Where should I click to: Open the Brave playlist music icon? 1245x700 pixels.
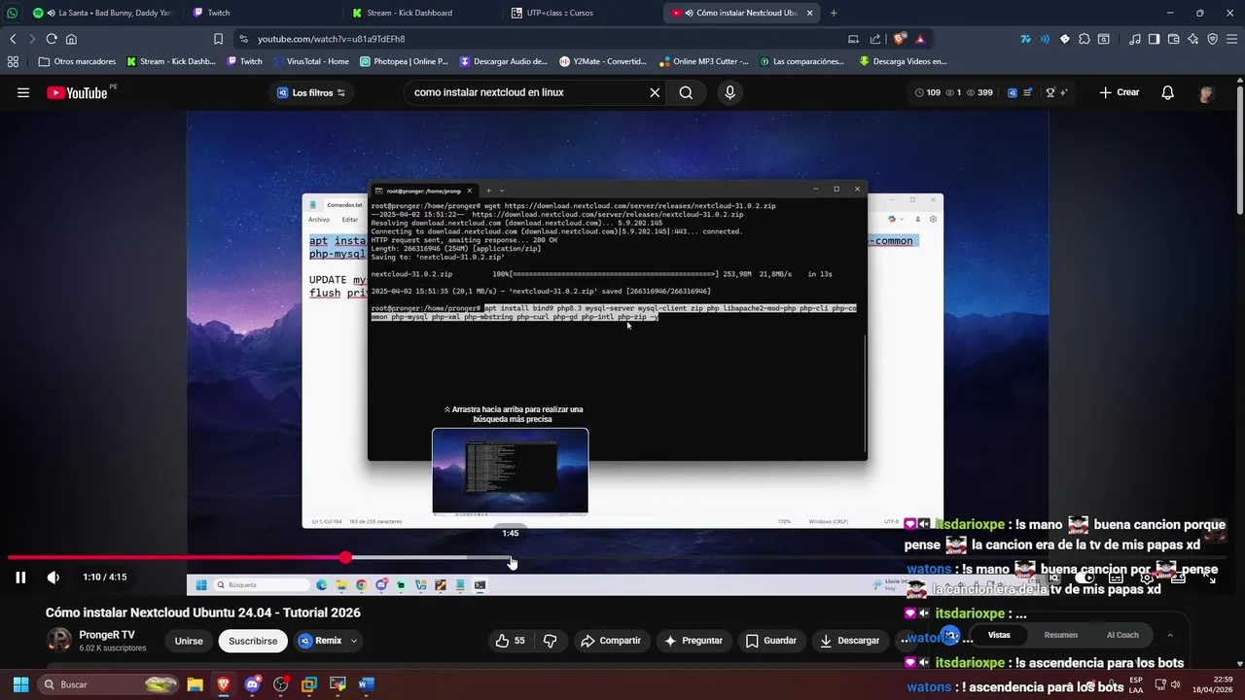point(1135,39)
